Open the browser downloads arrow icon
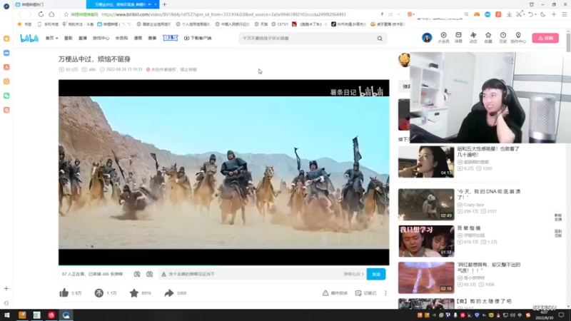The width and height of the screenshot is (571, 321). coord(509,14)
